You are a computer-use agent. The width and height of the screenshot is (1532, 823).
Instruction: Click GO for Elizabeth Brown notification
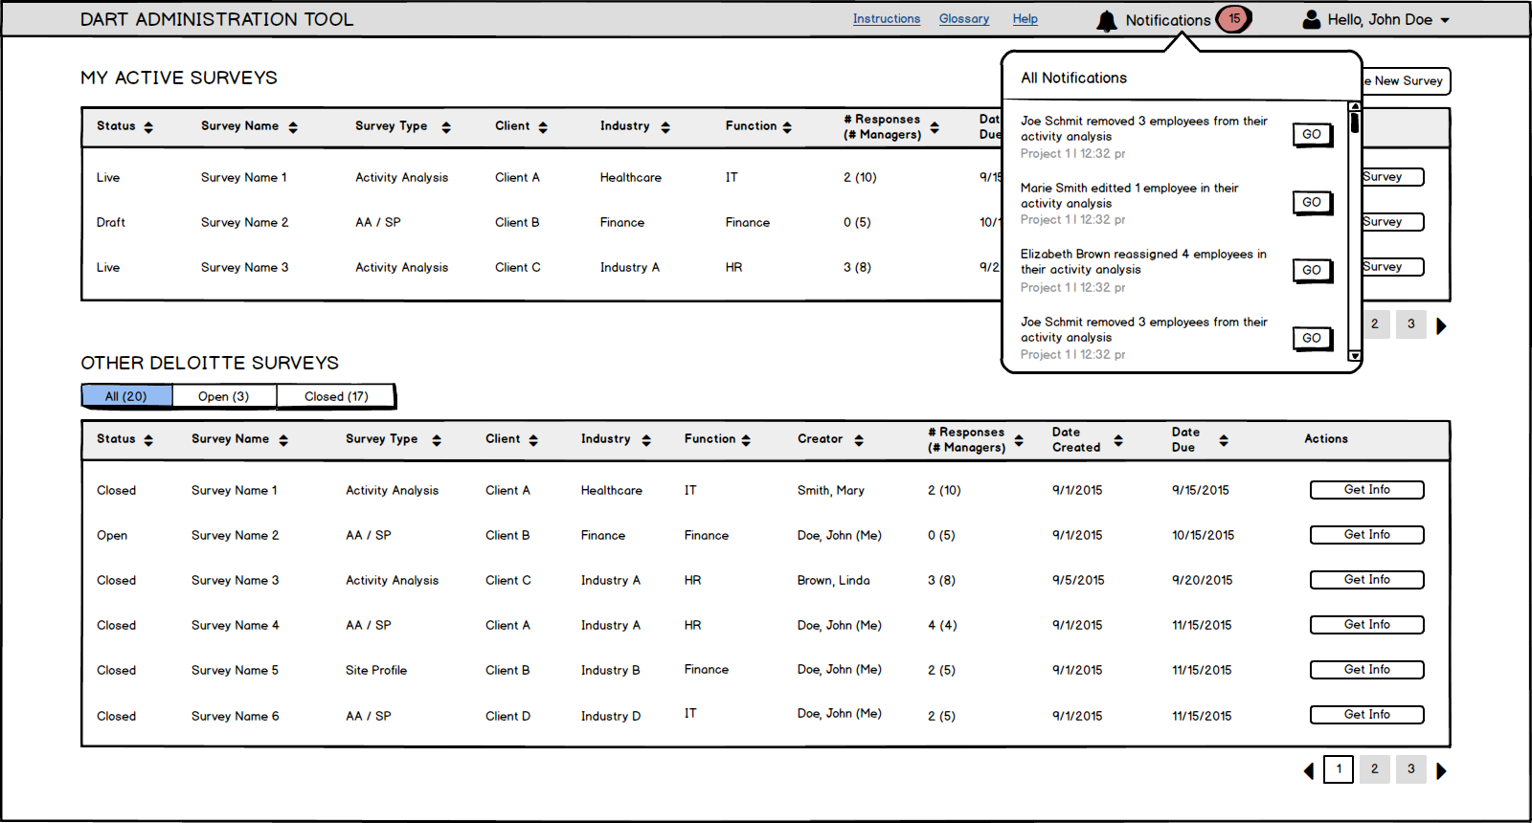(x=1312, y=271)
